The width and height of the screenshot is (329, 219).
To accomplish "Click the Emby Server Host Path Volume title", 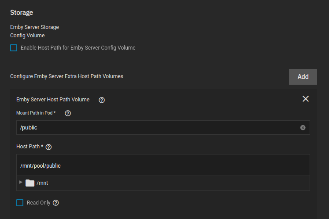I will pyautogui.click(x=53, y=100).
